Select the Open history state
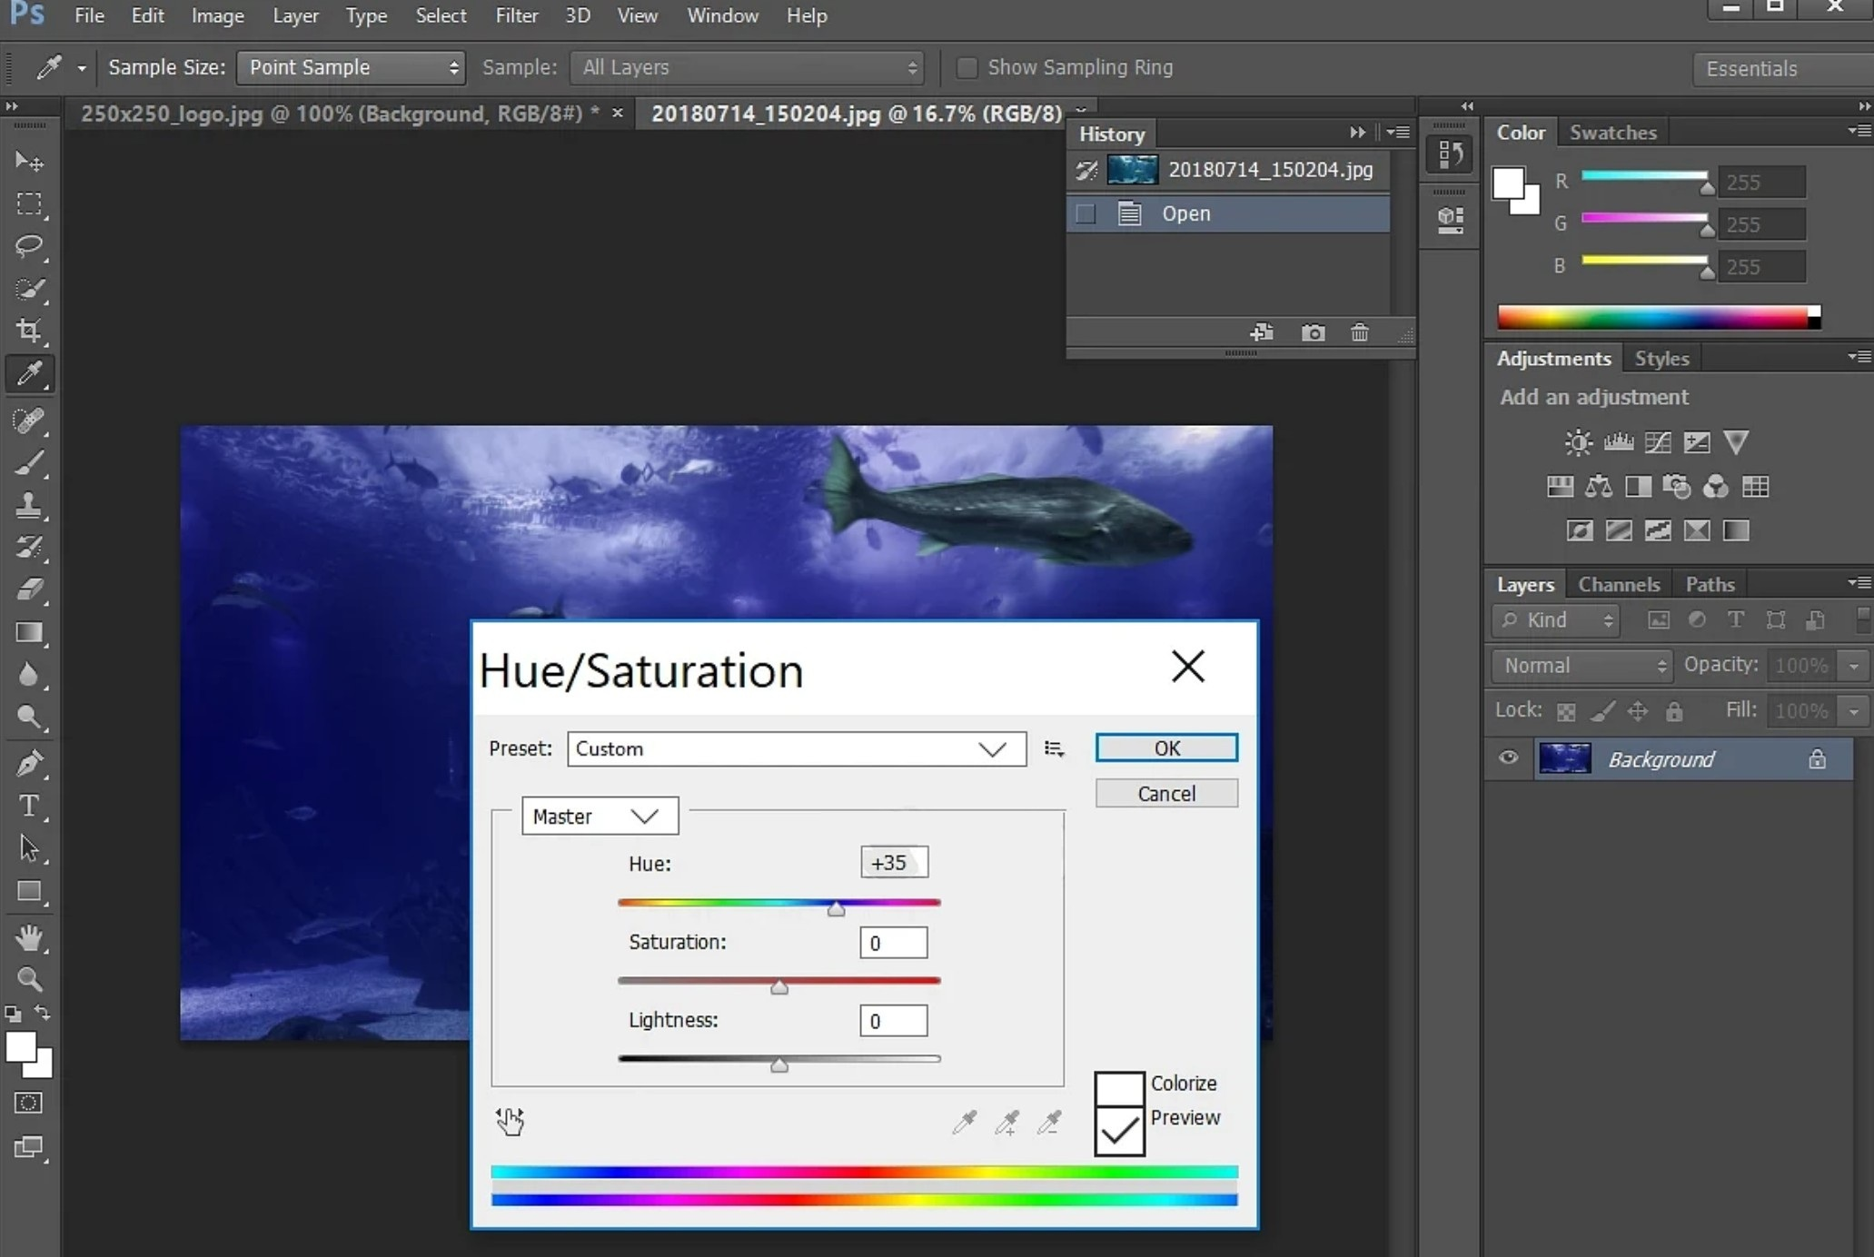The width and height of the screenshot is (1874, 1257). (1228, 214)
